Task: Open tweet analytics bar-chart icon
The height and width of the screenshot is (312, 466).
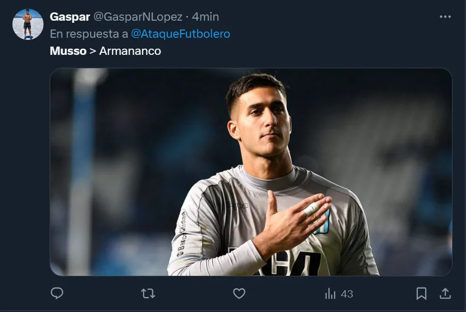Action: [330, 294]
